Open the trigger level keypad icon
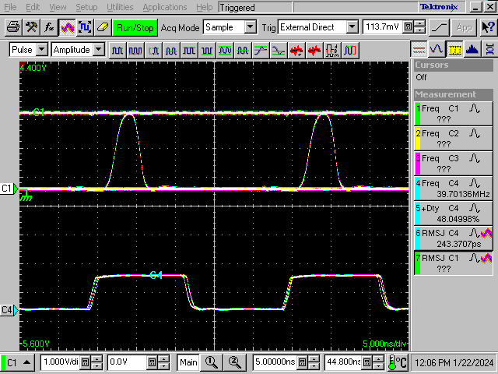The width and height of the screenshot is (498, 374). tap(409, 27)
